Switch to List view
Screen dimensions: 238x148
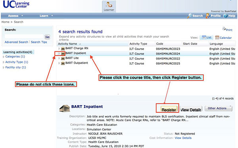206,37
